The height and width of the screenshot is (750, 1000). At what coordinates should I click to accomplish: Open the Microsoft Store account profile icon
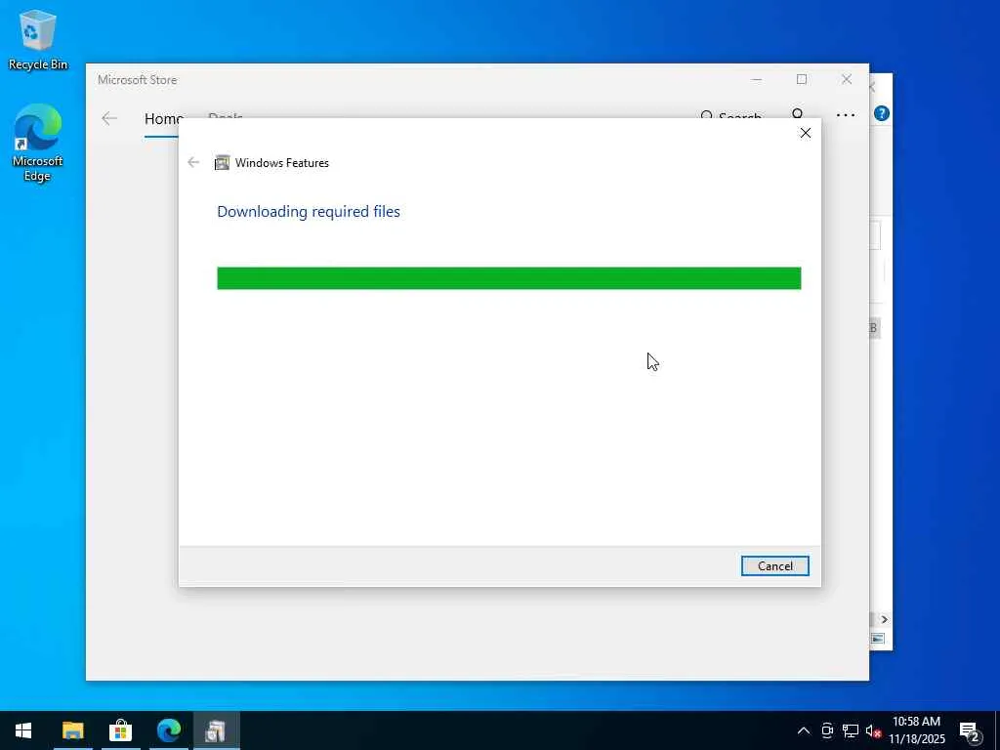tap(797, 113)
